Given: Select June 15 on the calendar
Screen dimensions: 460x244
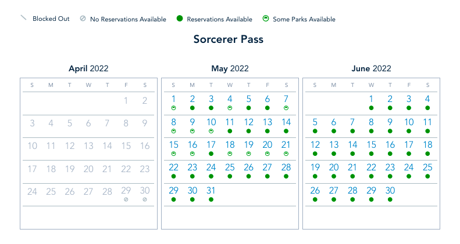Looking at the screenshot, I should [x=371, y=145].
